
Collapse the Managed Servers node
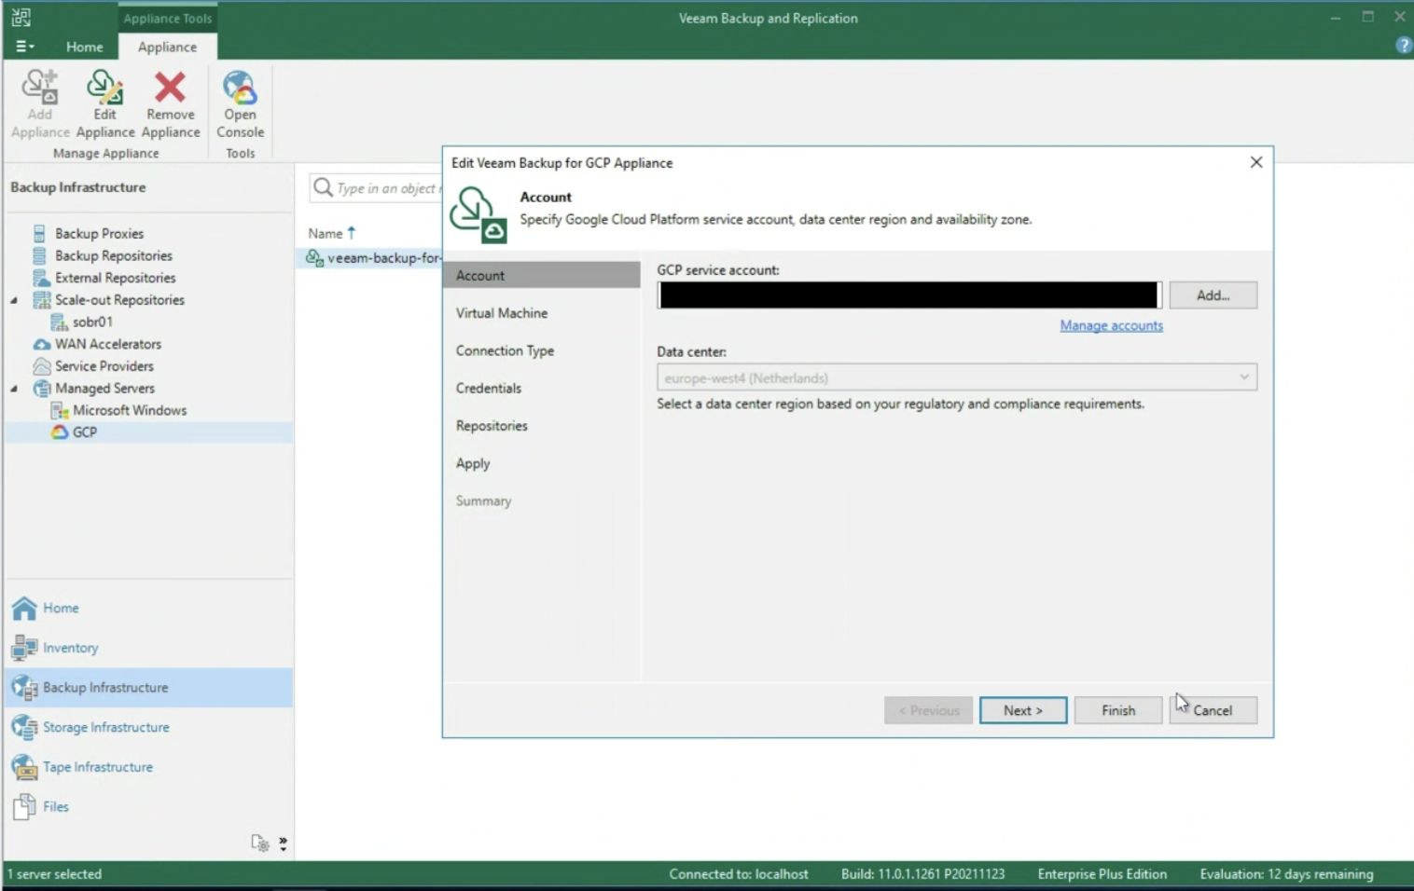tap(14, 389)
